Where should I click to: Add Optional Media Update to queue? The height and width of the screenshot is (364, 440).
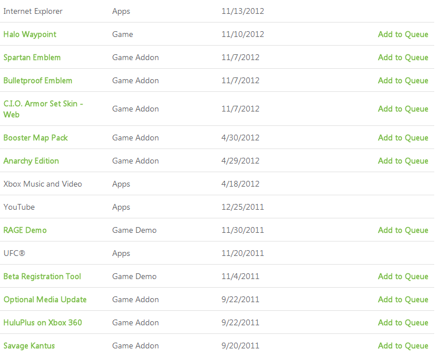coord(403,299)
